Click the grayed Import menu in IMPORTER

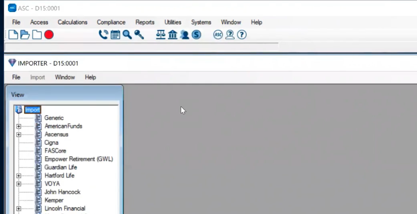pos(38,77)
